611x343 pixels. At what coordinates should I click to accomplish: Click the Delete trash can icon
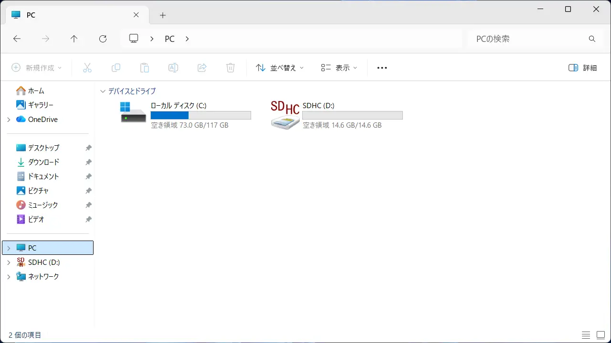[230, 68]
